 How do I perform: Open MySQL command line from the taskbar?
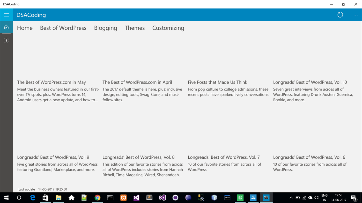[x=227, y=198]
